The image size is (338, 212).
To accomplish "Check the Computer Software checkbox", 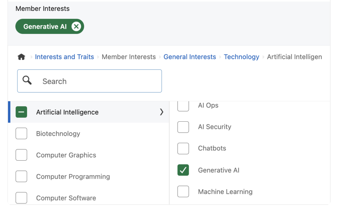I will (21, 198).
